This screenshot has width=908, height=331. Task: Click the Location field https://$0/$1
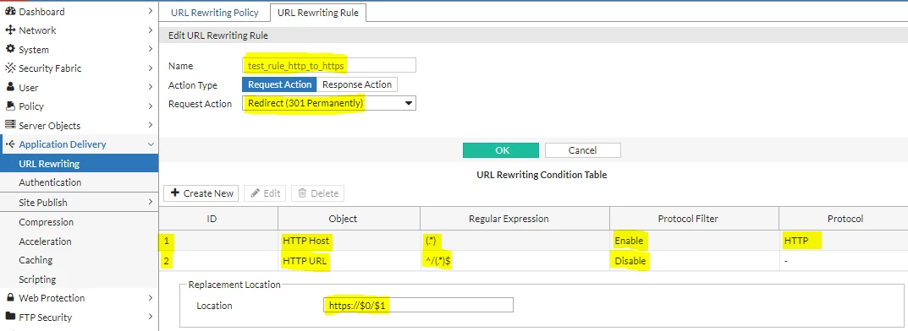pos(418,305)
